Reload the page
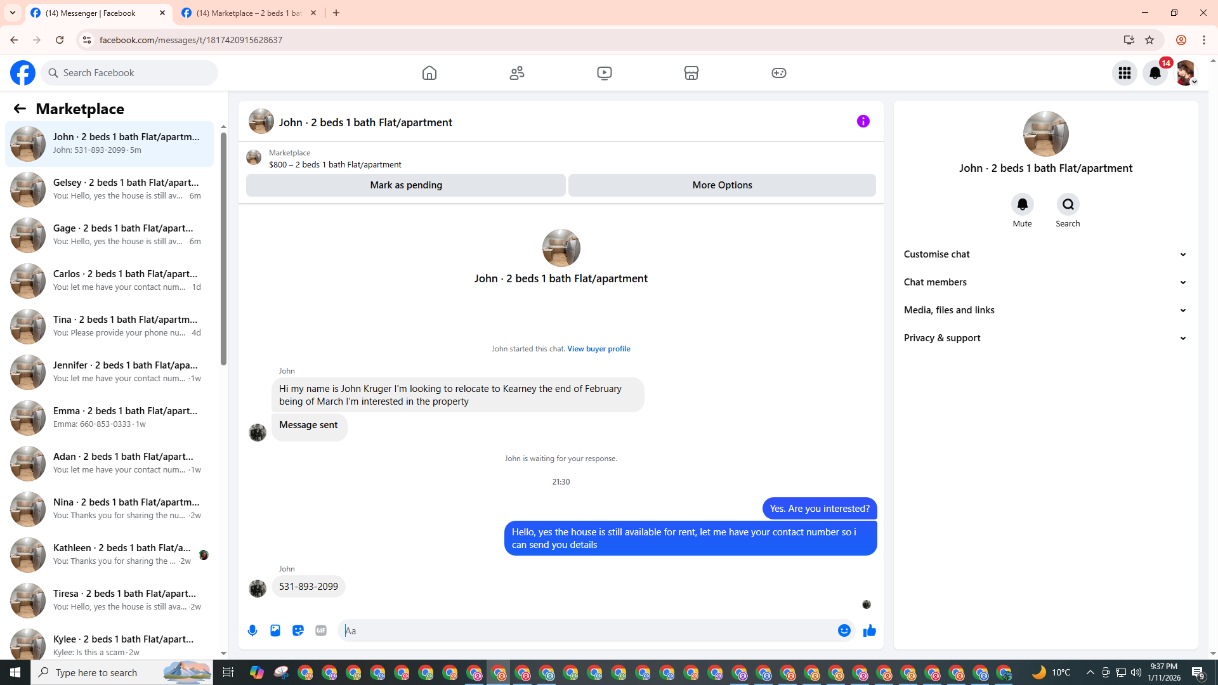Viewport: 1218px width, 685px height. (x=60, y=40)
